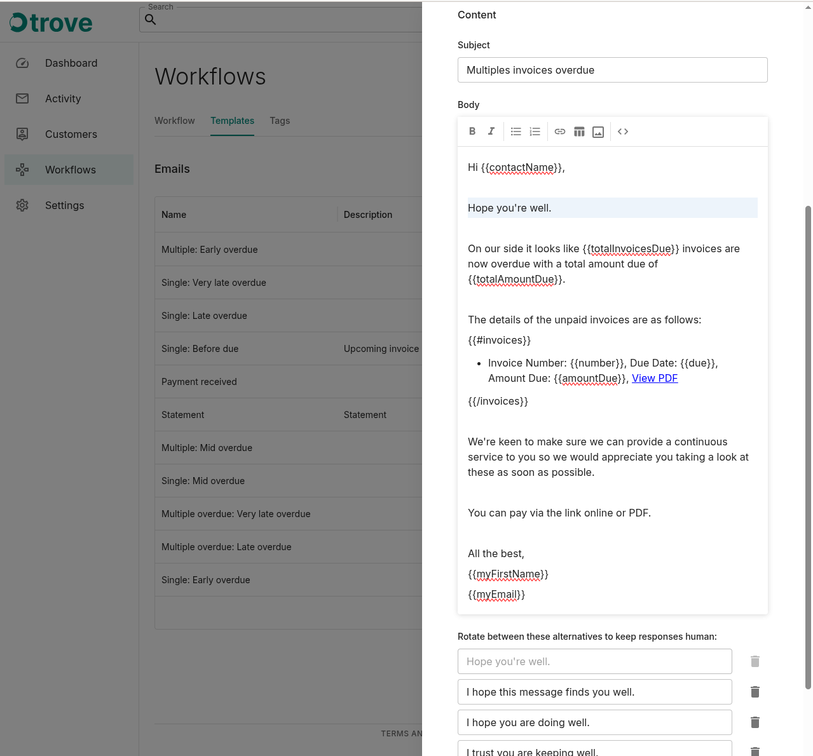813x756 pixels.
Task: Switch to the Workflow tab
Action: pos(175,121)
